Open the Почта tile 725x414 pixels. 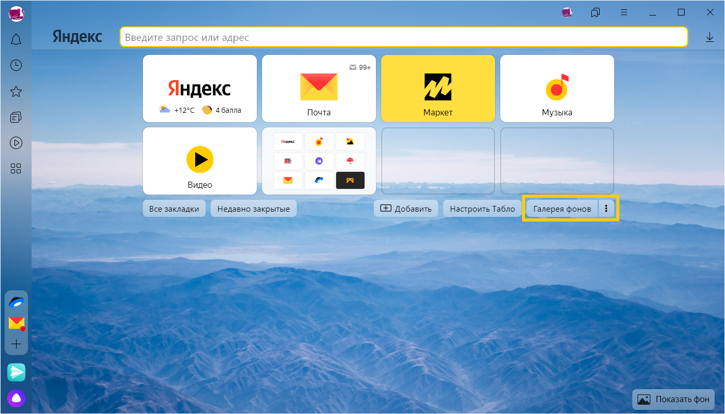[x=319, y=88]
